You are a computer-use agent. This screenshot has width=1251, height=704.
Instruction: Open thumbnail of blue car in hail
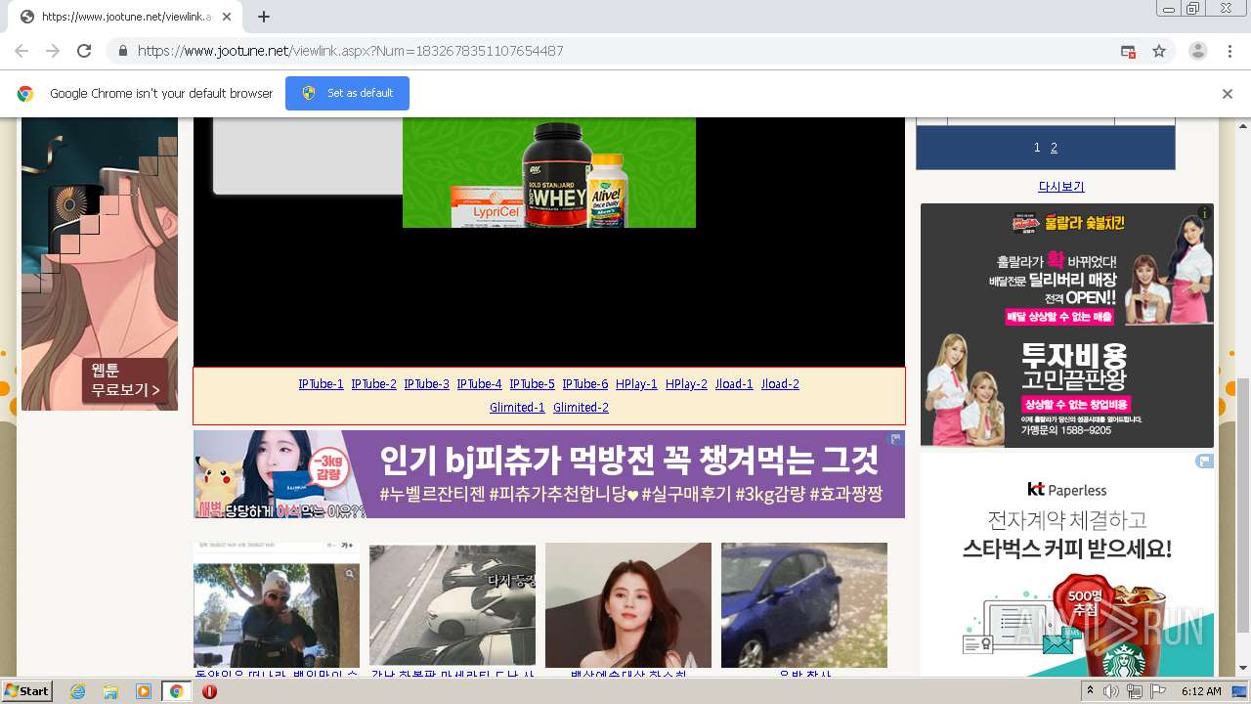804,605
